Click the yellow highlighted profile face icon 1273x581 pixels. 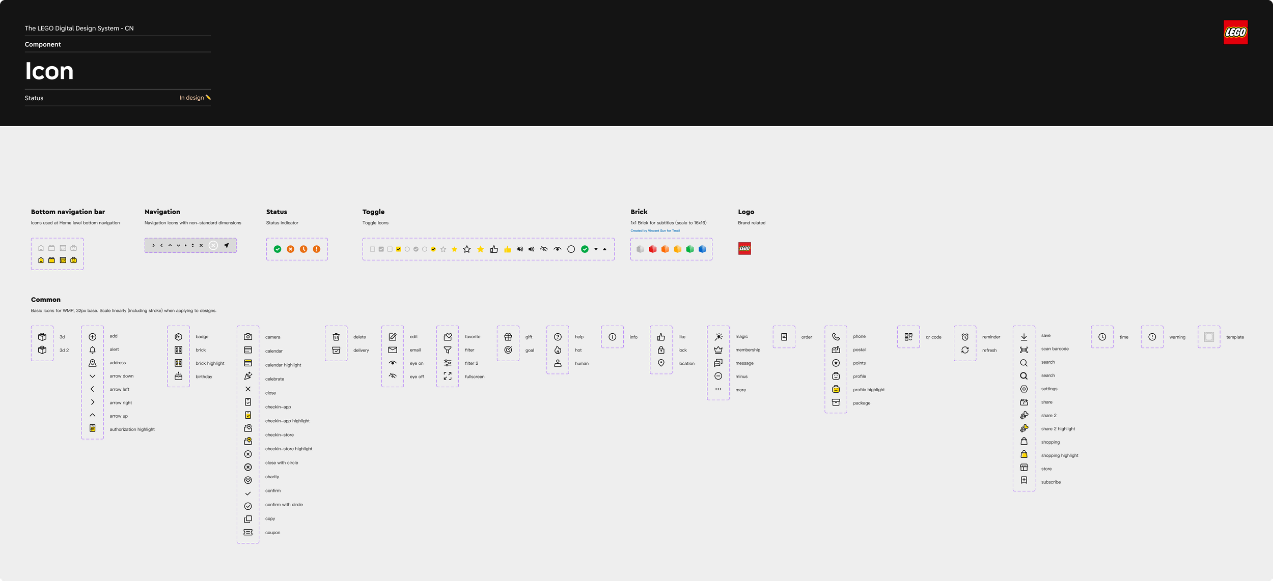(836, 389)
